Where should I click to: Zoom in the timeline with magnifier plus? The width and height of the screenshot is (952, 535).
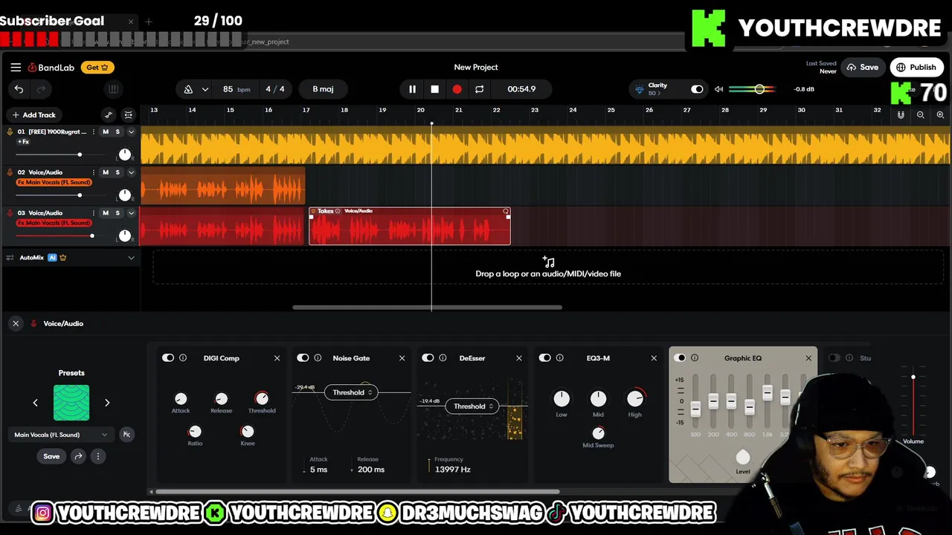[940, 115]
